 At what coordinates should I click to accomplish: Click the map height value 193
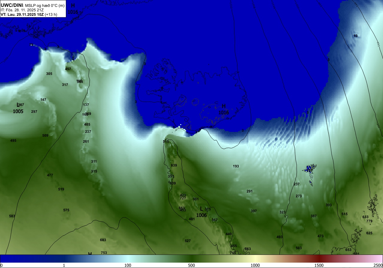(236, 166)
